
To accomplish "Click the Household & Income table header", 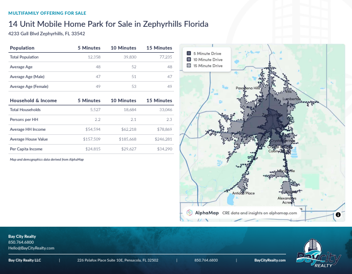I will [33, 100].
